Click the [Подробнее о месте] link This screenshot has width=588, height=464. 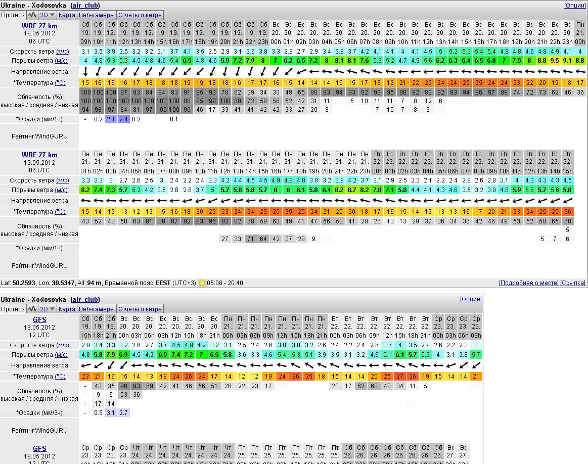click(x=528, y=283)
